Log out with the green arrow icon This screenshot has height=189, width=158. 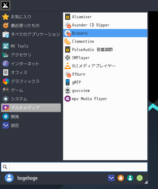tap(140, 178)
